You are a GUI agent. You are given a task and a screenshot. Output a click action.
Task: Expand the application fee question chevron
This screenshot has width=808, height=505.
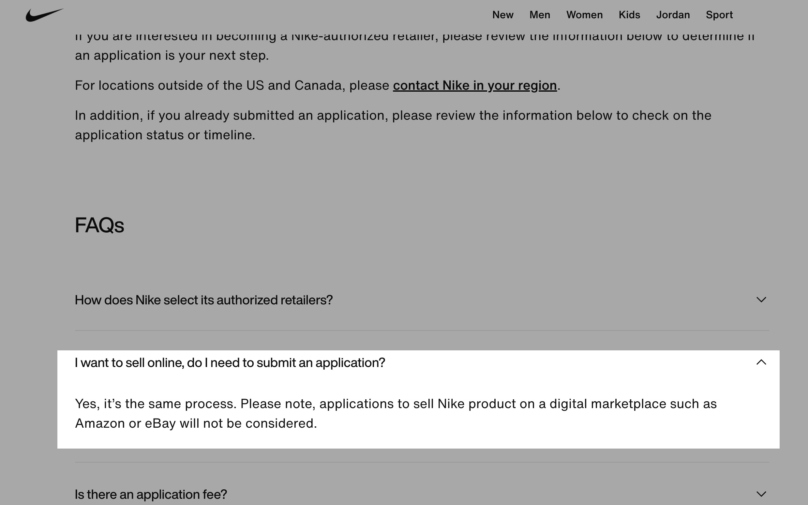761,494
